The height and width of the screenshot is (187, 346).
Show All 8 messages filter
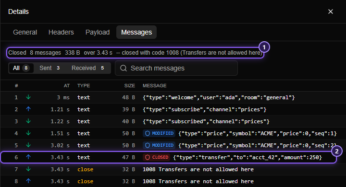(x=21, y=68)
